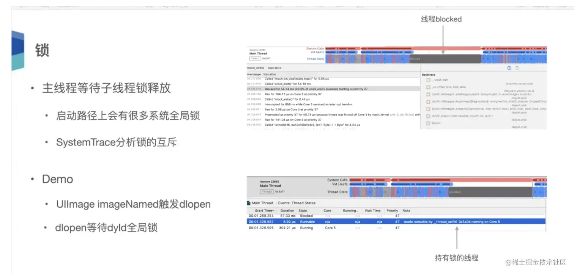The width and height of the screenshot is (574, 274).
Task: Click the 'Demo' bullet heading
Action: tap(58, 179)
